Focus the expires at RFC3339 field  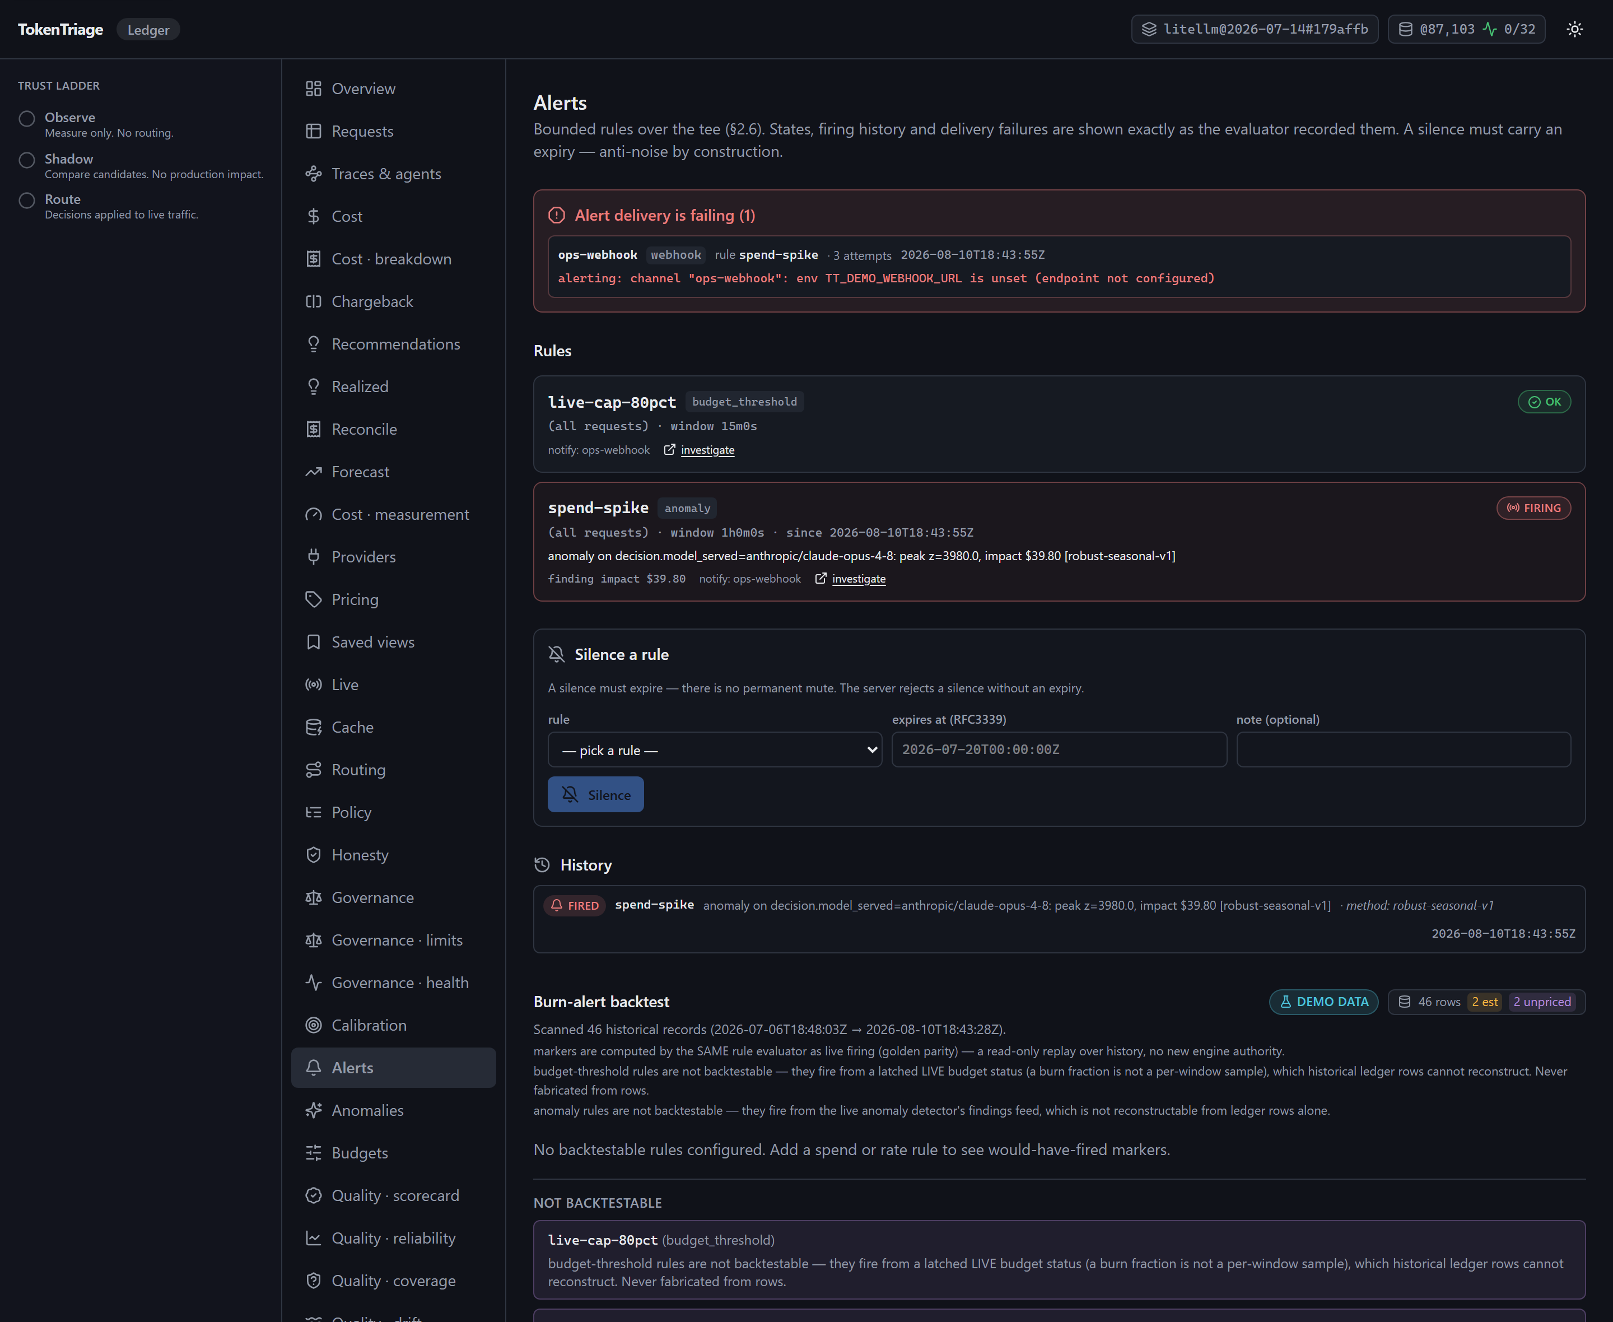(1059, 750)
